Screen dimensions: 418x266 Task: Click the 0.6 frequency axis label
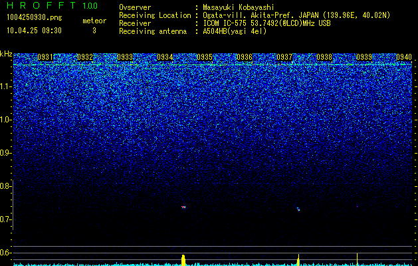pyautogui.click(x=5, y=253)
